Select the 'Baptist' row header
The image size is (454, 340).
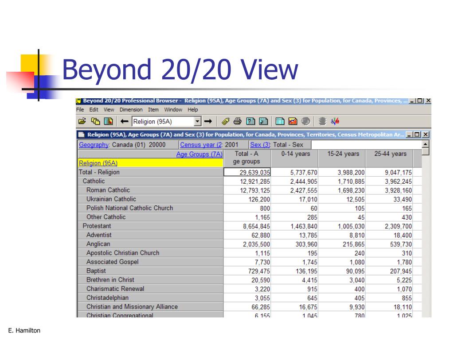tap(151, 270)
